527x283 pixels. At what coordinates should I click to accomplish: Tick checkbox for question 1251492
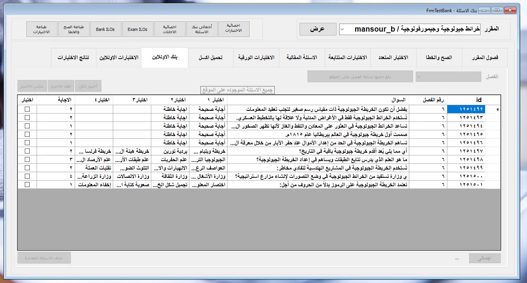pyautogui.click(x=27, y=109)
